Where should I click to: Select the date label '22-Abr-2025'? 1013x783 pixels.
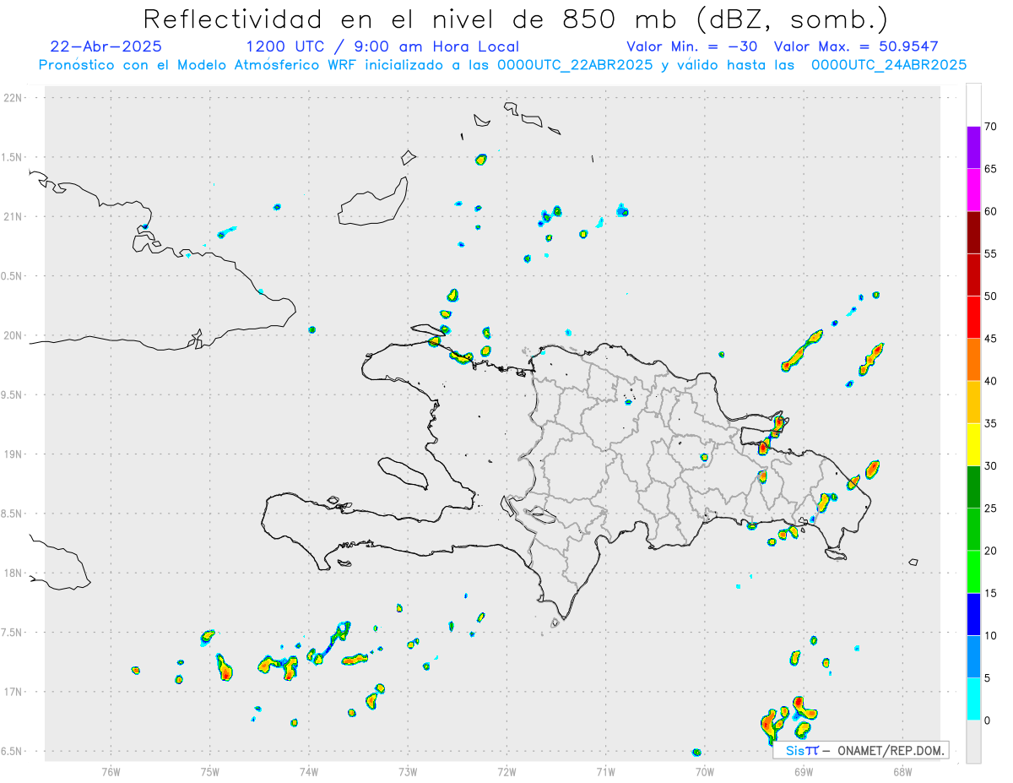pyautogui.click(x=106, y=46)
